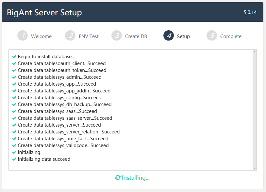The width and height of the screenshot is (266, 192).
Task: Click 'Create data tablessys_config...Succeed' line
Action: point(59,98)
